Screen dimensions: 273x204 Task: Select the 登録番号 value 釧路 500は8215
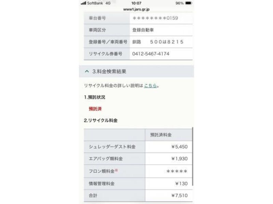[x=158, y=42]
